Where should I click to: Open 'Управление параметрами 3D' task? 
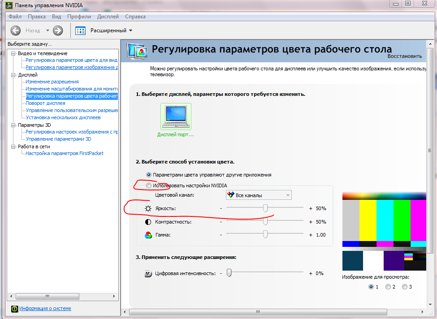(x=58, y=139)
